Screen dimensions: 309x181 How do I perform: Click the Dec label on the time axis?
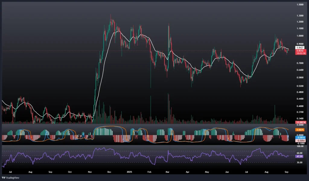coord(109,172)
